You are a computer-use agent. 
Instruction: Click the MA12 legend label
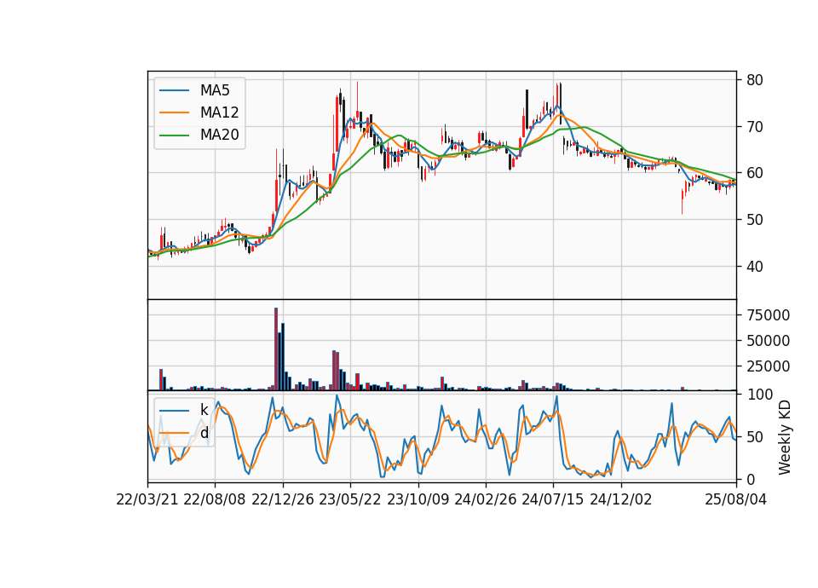pyautogui.click(x=219, y=112)
